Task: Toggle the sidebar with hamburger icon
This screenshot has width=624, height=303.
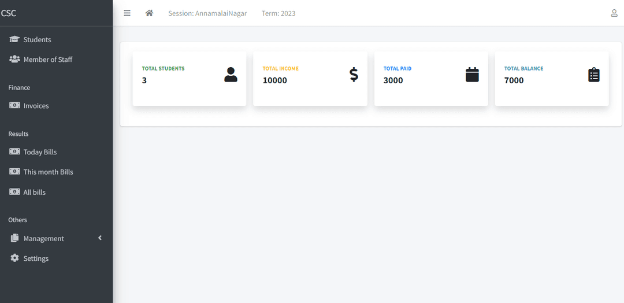Action: [127, 13]
